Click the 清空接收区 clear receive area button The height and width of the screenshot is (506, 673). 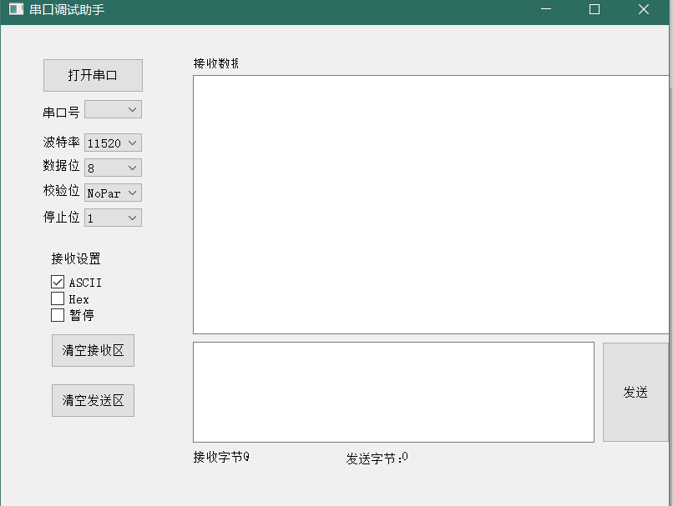(x=93, y=350)
